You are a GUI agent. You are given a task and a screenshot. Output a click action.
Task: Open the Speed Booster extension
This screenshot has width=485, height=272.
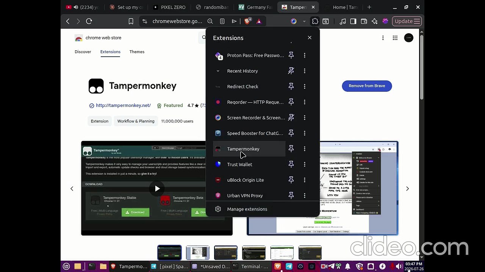249,133
